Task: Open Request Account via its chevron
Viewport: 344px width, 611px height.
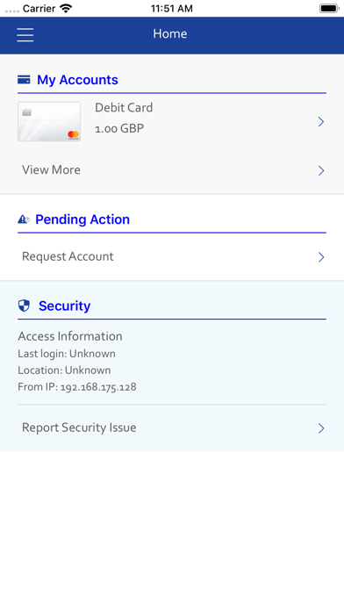Action: [x=321, y=257]
